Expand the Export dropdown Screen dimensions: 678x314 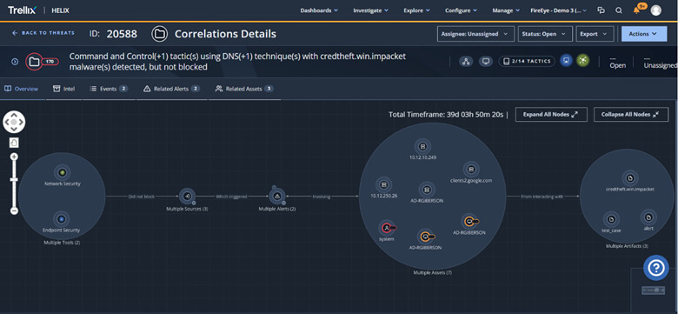[x=595, y=34]
